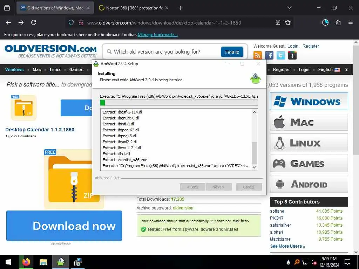359x269 pixels.
Task: Open the tracking protection shield icon
Action: [x=71, y=23]
